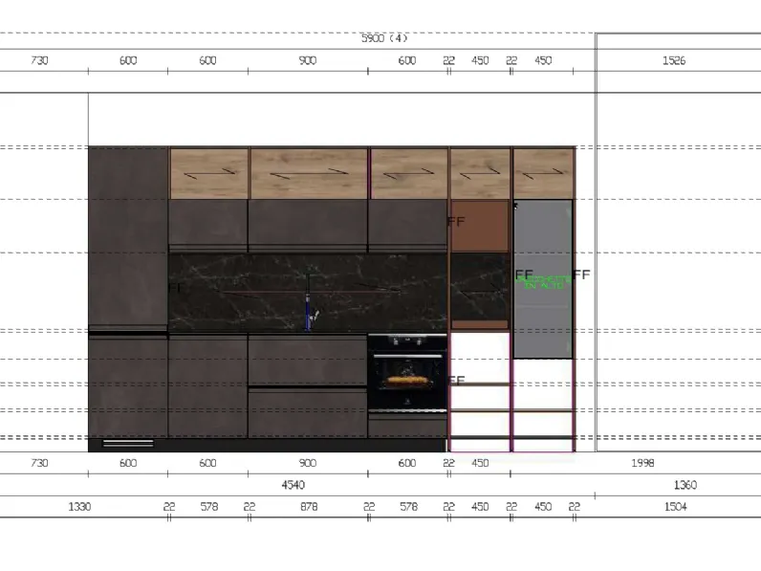Click the "900" value in top dimension row
The image size is (761, 571).
(308, 60)
